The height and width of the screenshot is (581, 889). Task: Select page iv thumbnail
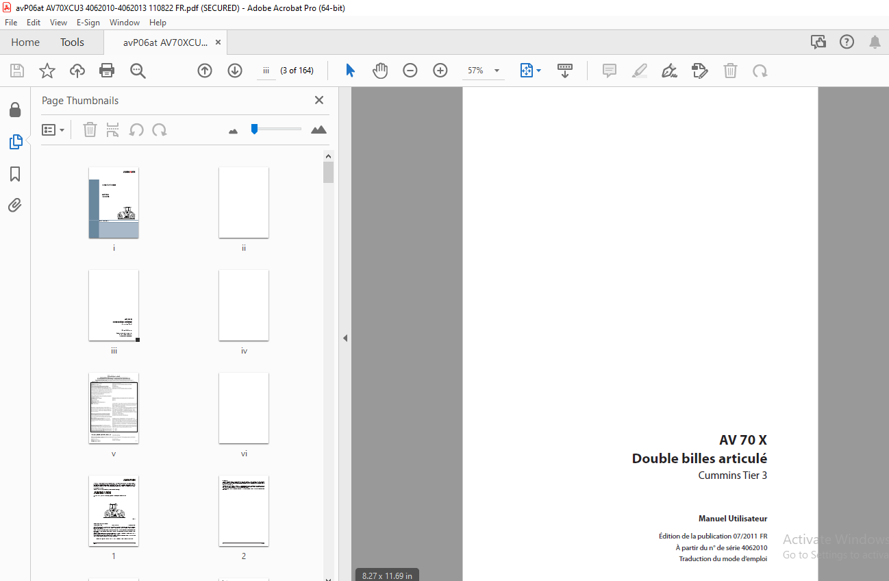pyautogui.click(x=244, y=306)
